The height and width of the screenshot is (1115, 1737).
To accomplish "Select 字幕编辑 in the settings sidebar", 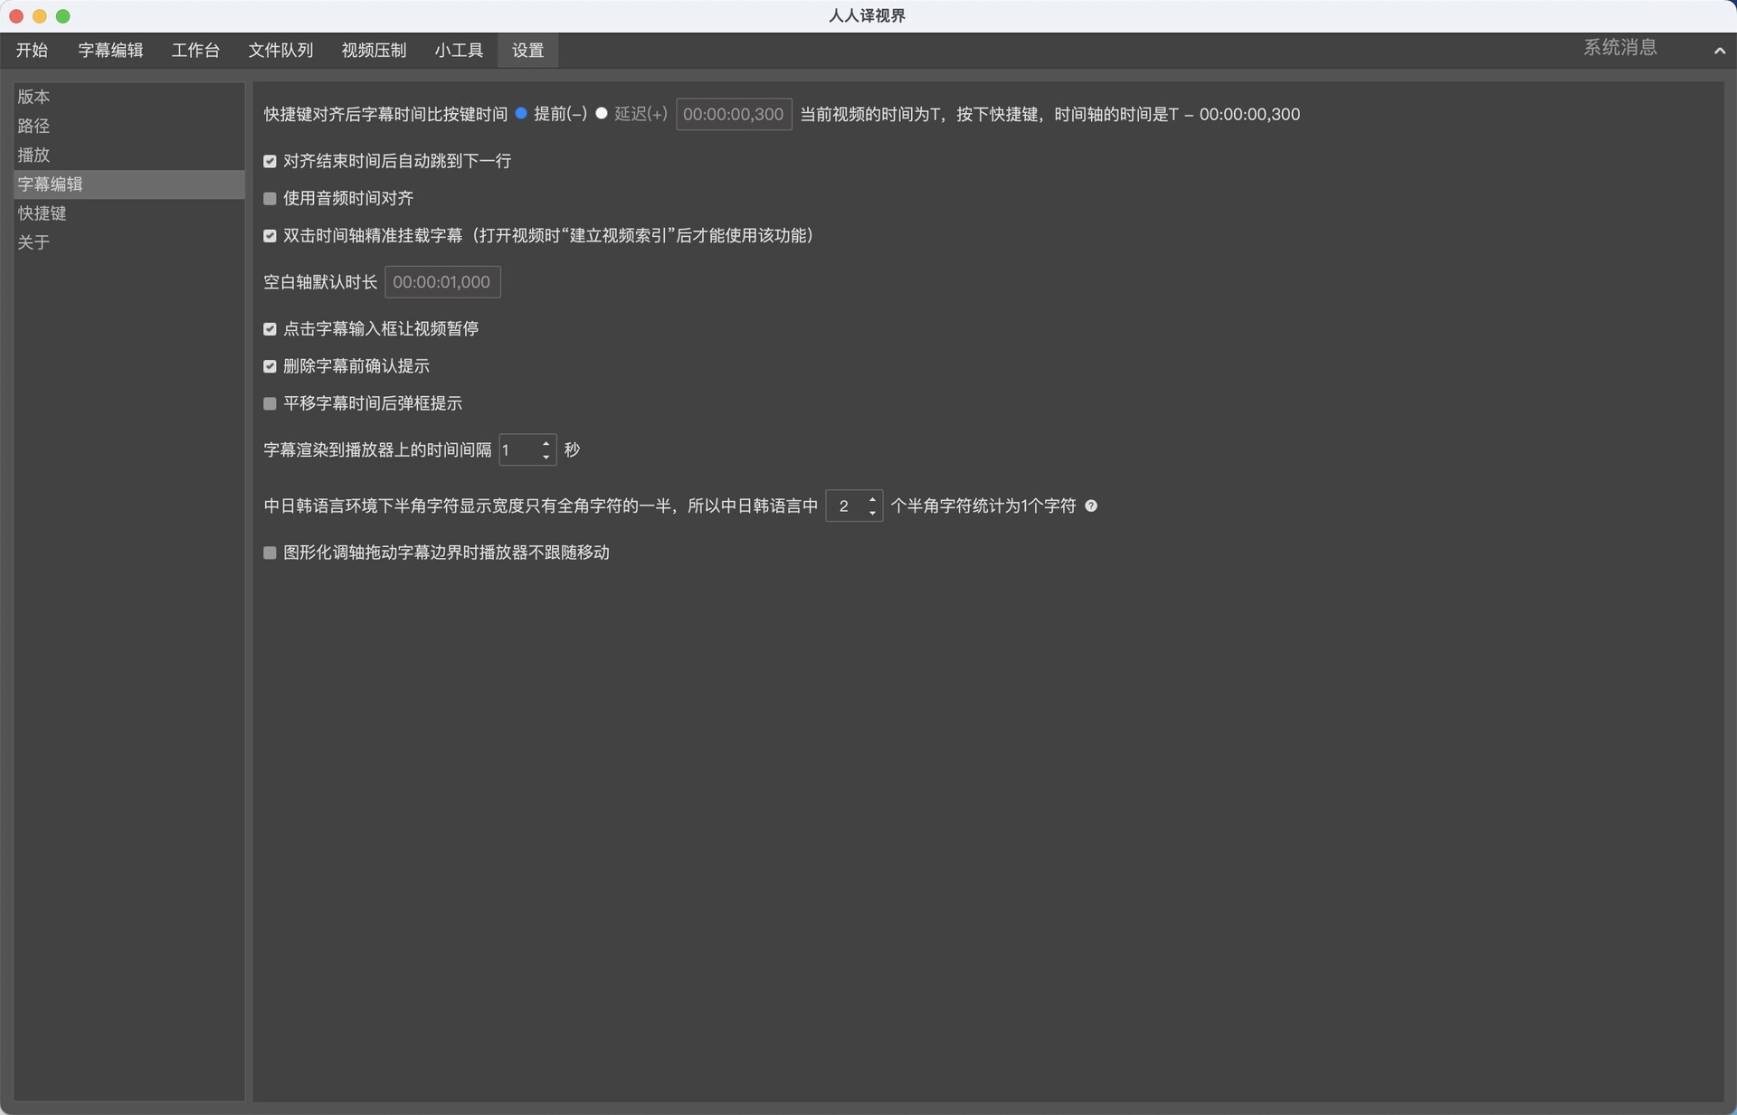I will tap(128, 184).
